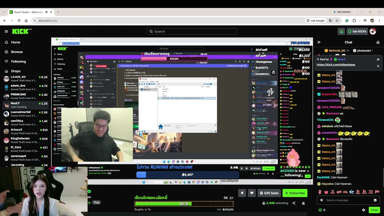The height and width of the screenshot is (216, 384).
Task: Open the tab search dropdown arrow
Action: point(4,12)
